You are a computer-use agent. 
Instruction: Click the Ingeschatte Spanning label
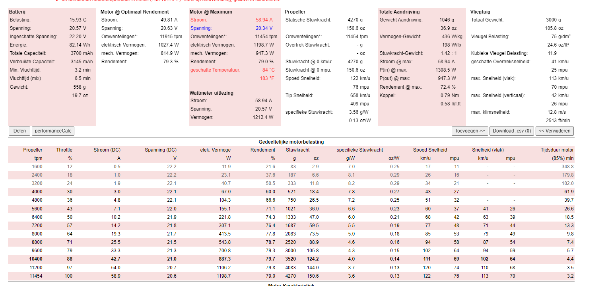click(x=33, y=37)
